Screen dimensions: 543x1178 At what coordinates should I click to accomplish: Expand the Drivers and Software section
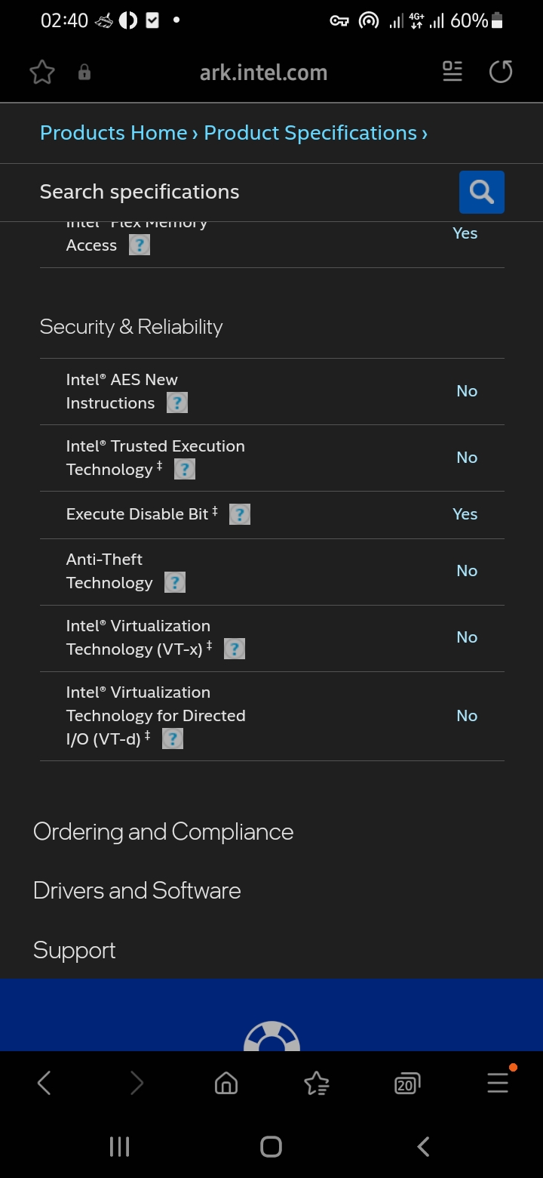(137, 890)
